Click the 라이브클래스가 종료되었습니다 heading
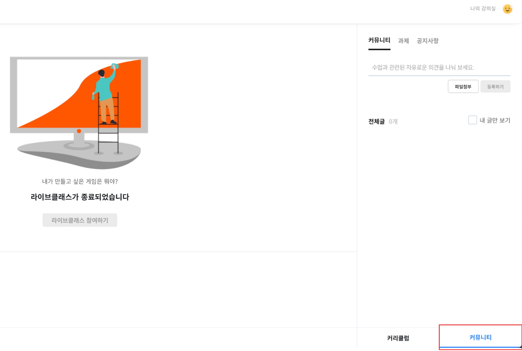 pos(80,197)
